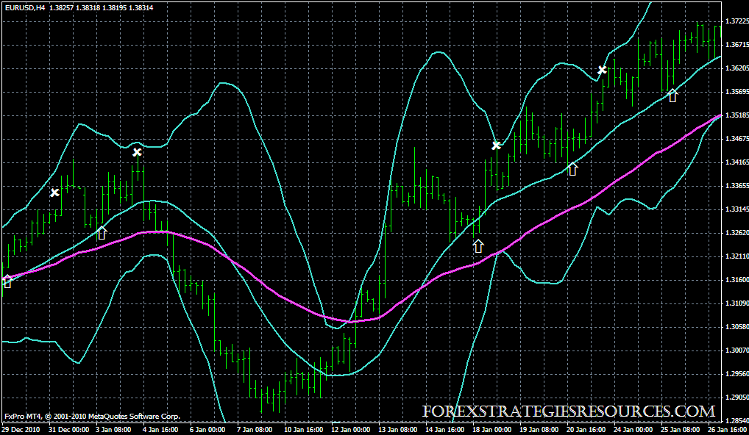Select the up arrow signal near 20 Jan 16:00
This screenshot has width=749, height=435.
572,169
